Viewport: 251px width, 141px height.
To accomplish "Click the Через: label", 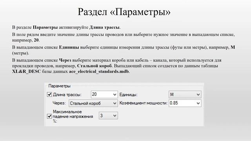I will (59, 103).
